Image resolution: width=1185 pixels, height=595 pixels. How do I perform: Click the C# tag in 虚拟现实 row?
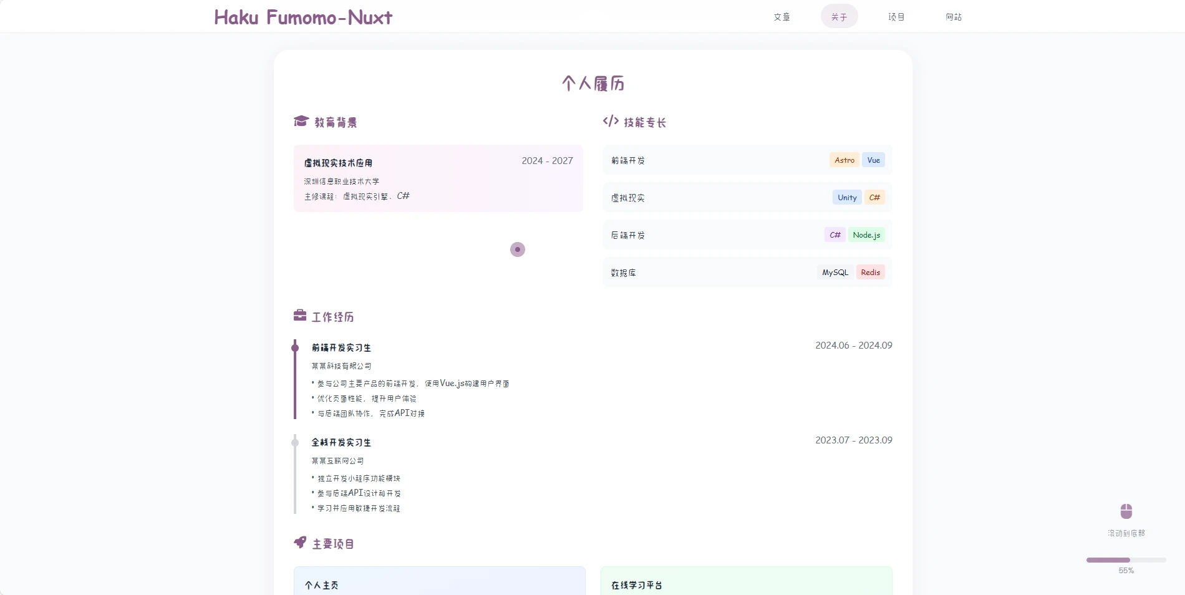coord(874,198)
